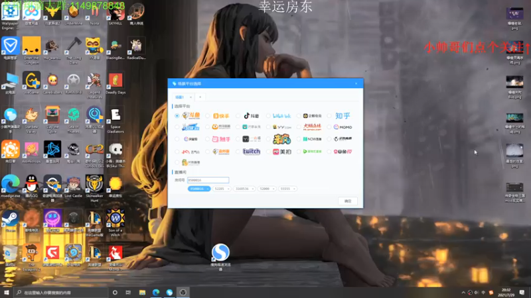Click the Douyu logo in the platform list
531x298 pixels.
point(191,116)
